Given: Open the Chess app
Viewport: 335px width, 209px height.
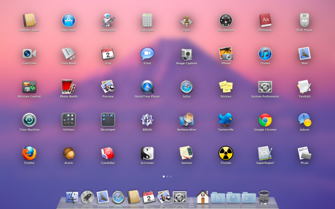Looking at the screenshot, I should click(x=186, y=20).
